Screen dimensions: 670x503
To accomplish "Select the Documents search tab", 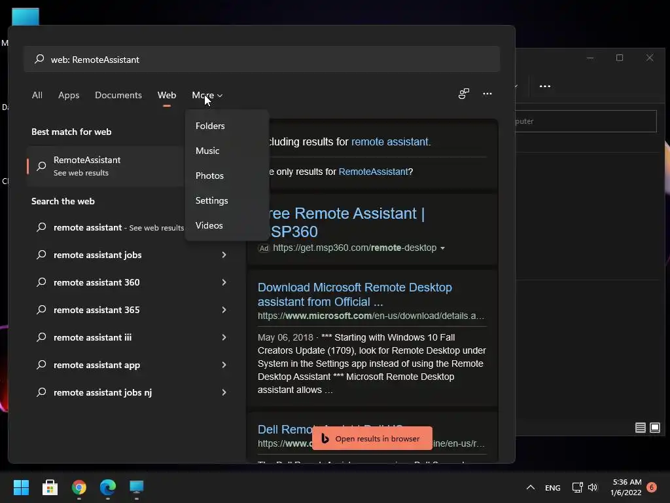I will (x=118, y=95).
